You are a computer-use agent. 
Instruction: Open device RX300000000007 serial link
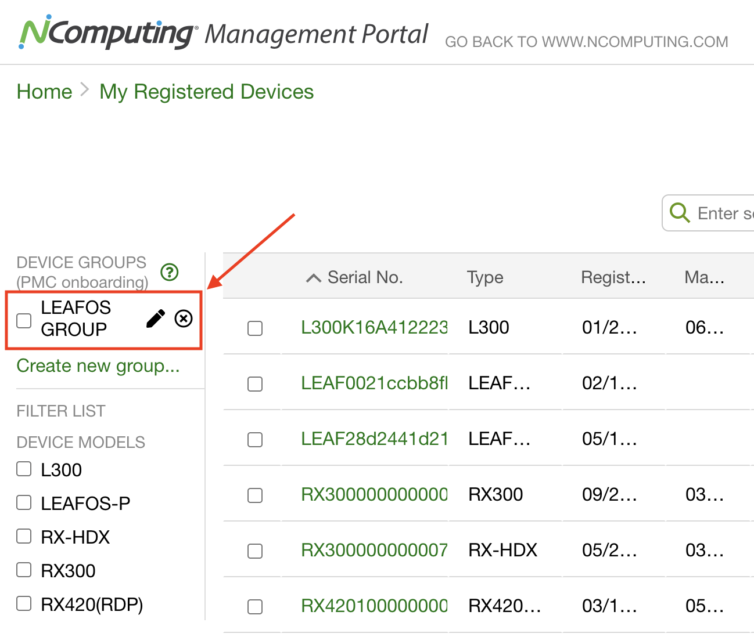click(x=374, y=550)
